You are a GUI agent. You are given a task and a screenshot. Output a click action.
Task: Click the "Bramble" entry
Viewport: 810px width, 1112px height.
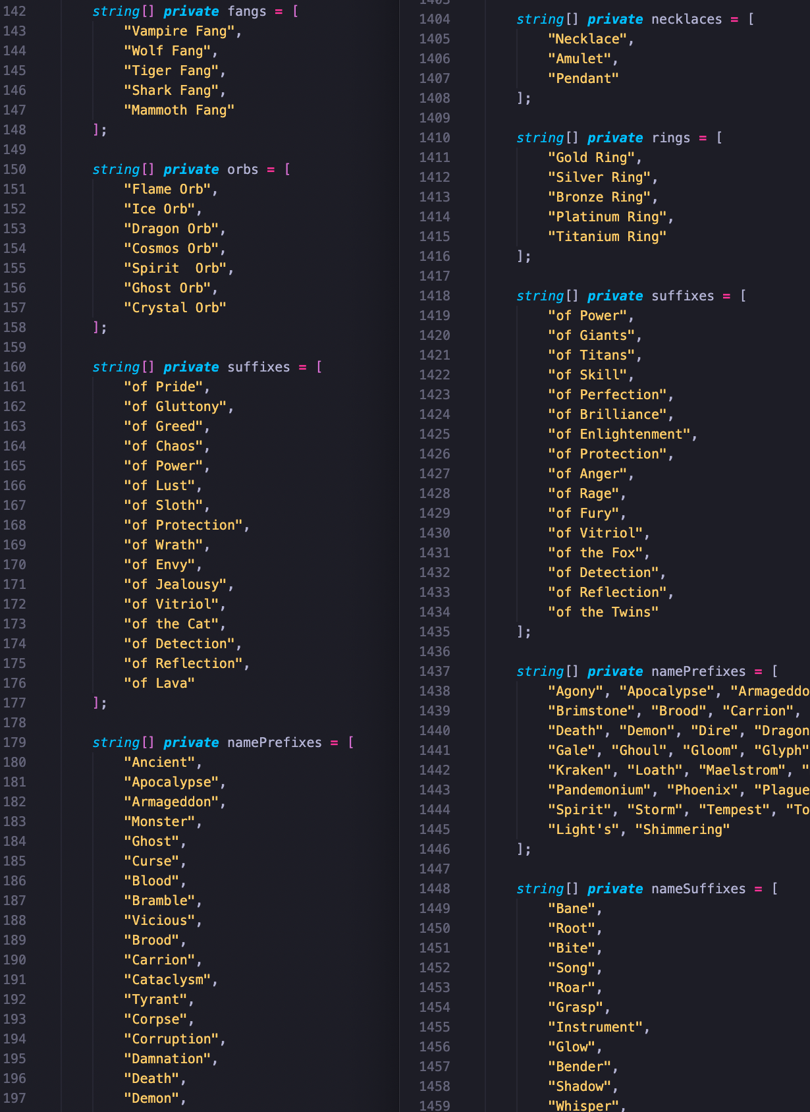(x=159, y=901)
